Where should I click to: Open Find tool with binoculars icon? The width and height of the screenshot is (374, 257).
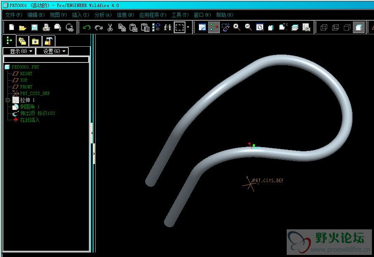pyautogui.click(x=168, y=27)
